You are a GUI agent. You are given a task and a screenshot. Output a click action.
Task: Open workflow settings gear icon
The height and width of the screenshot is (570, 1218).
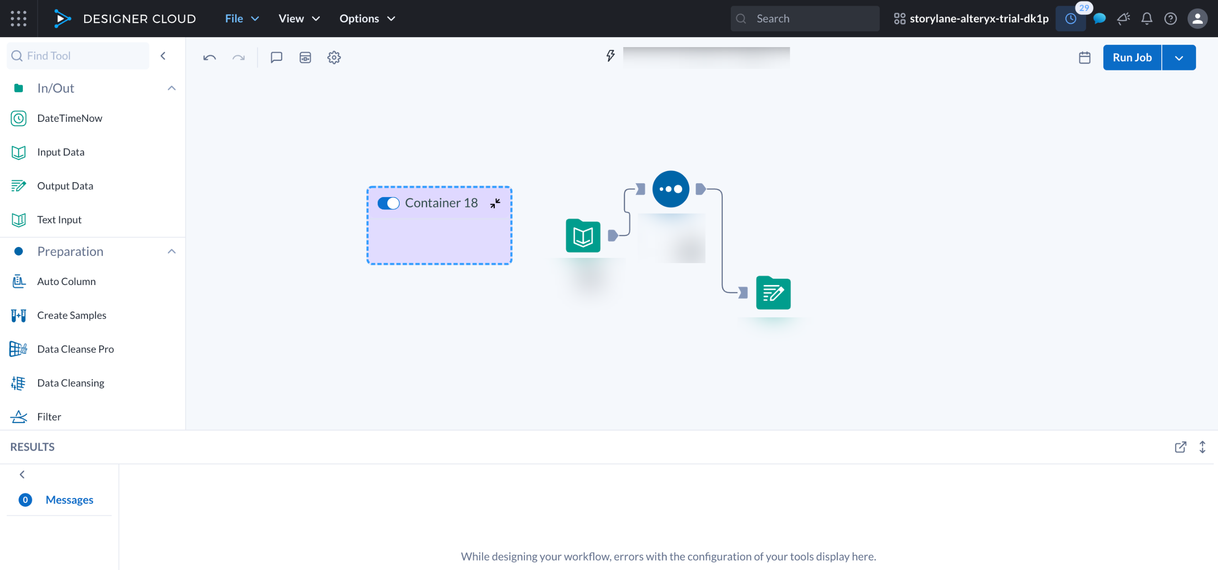coord(334,58)
